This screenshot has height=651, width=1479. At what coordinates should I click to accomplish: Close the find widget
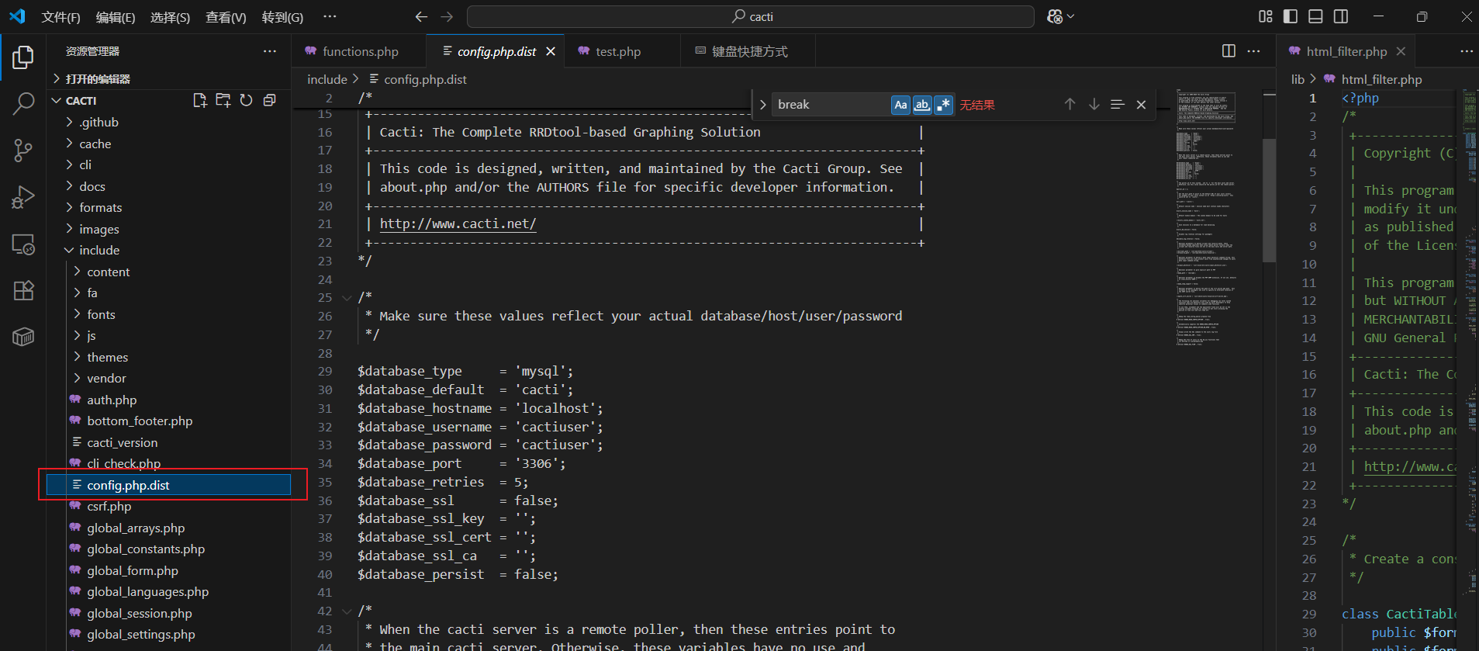pyautogui.click(x=1141, y=104)
